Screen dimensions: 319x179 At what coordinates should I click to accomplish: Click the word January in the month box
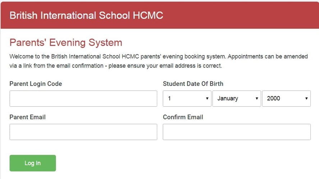(228, 99)
